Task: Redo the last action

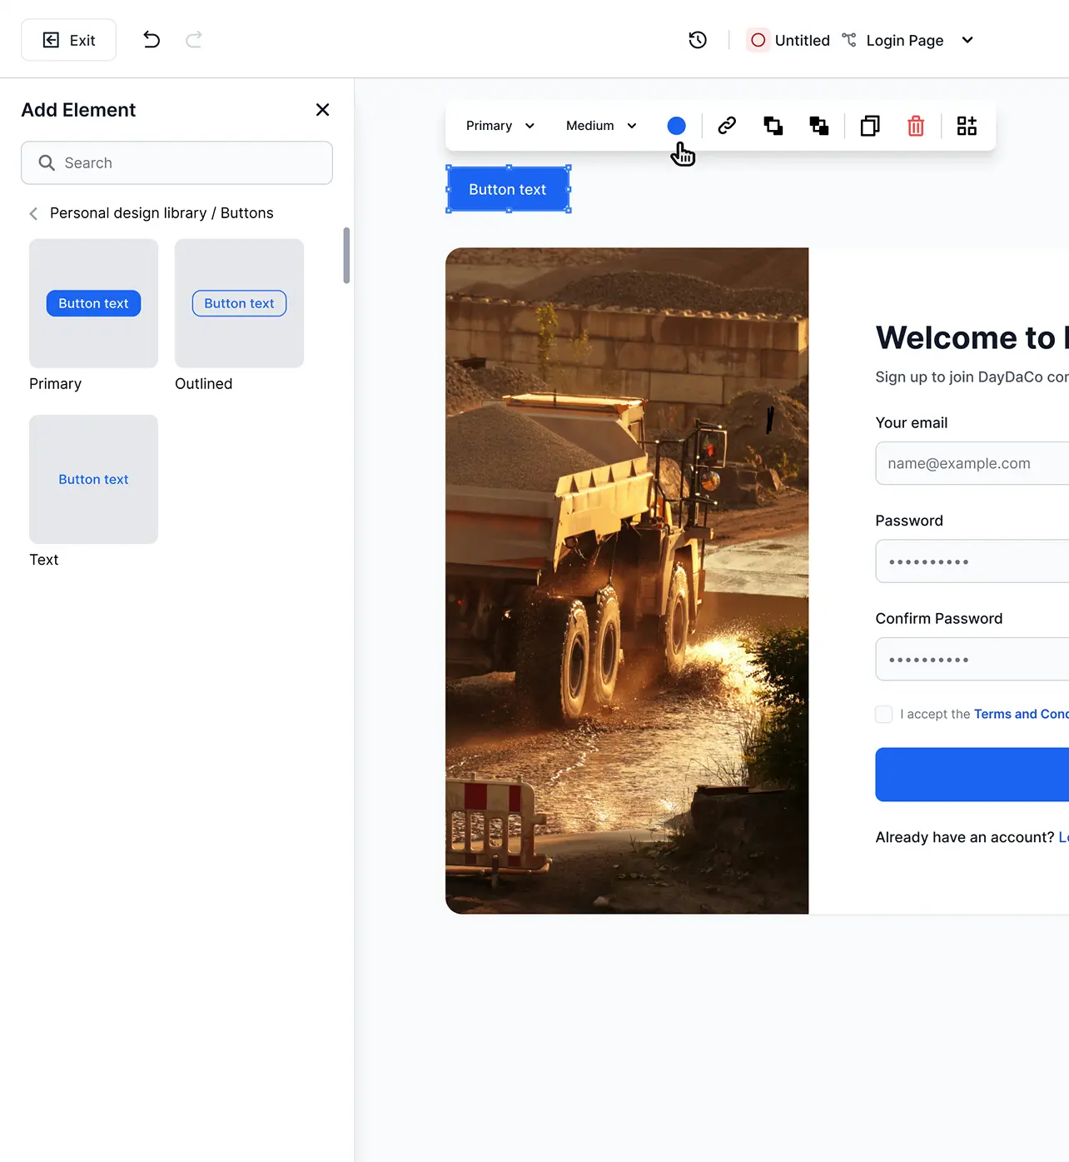Action: pos(193,39)
